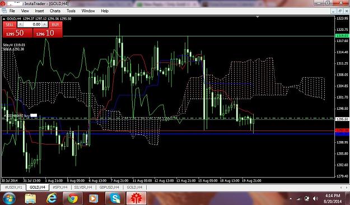Screen dimensions: 350x205
Task: Click the 7 Aug 21:00 time axis label
Action: [x=119, y=181]
